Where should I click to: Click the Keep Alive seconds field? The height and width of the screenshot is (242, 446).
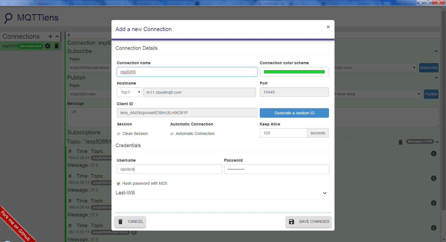pyautogui.click(x=283, y=133)
